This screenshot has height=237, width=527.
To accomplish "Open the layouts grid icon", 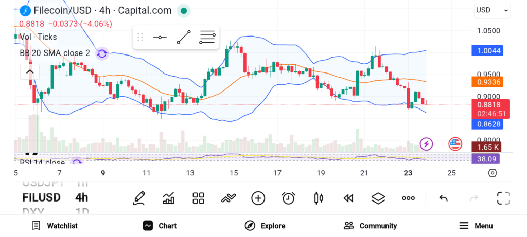I will 198,198.
